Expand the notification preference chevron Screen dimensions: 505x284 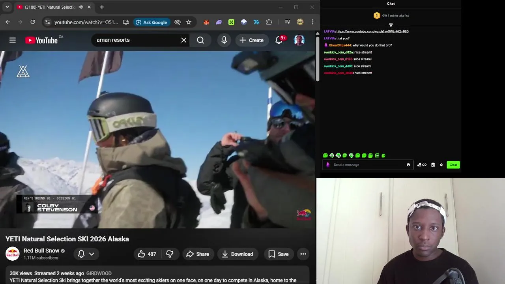click(92, 254)
